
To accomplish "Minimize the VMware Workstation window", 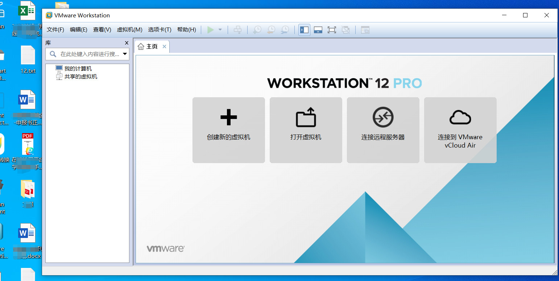I will 504,15.
